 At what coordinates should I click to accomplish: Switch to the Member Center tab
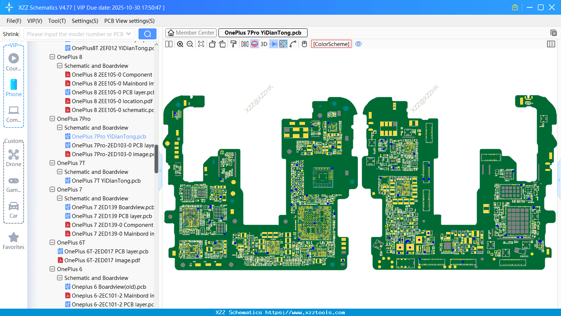(191, 33)
